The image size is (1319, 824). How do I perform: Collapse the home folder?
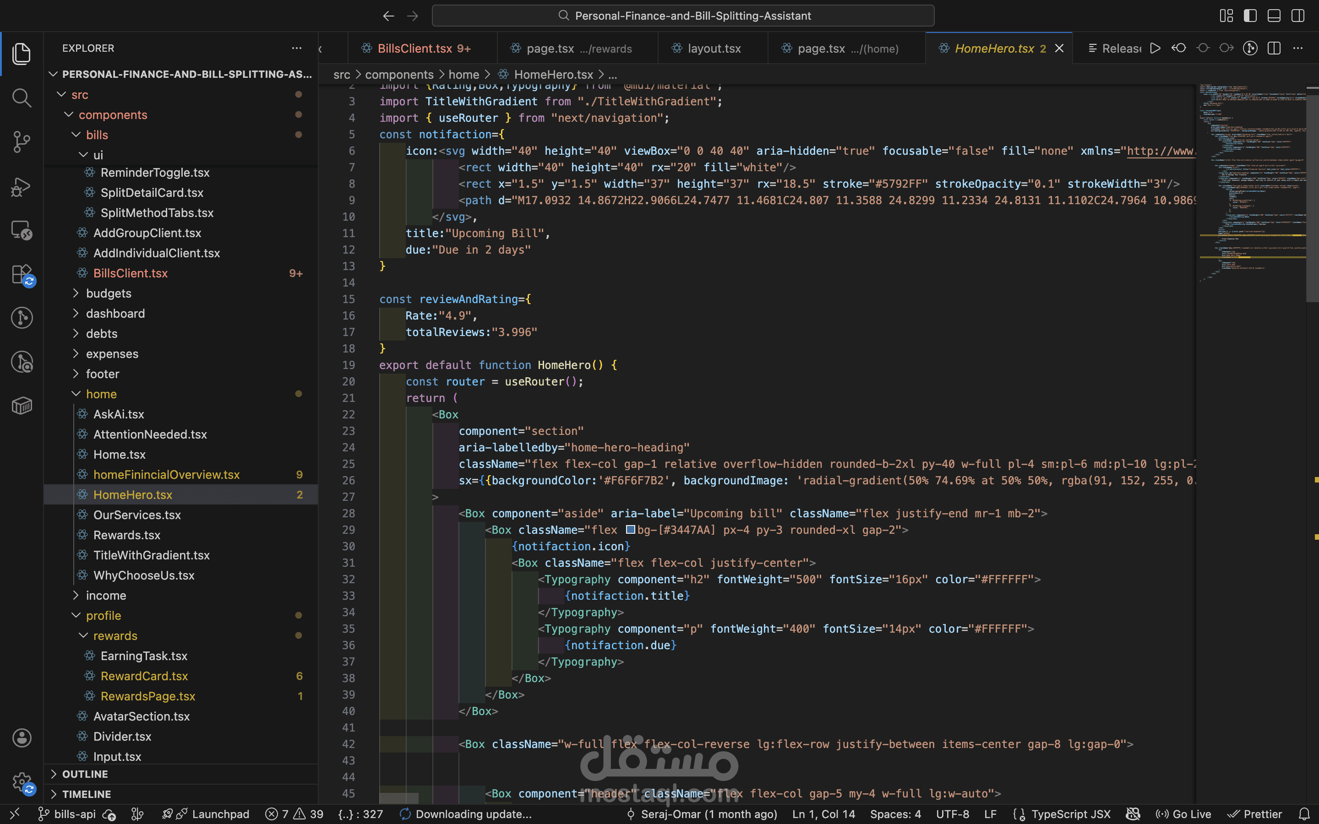coord(101,394)
